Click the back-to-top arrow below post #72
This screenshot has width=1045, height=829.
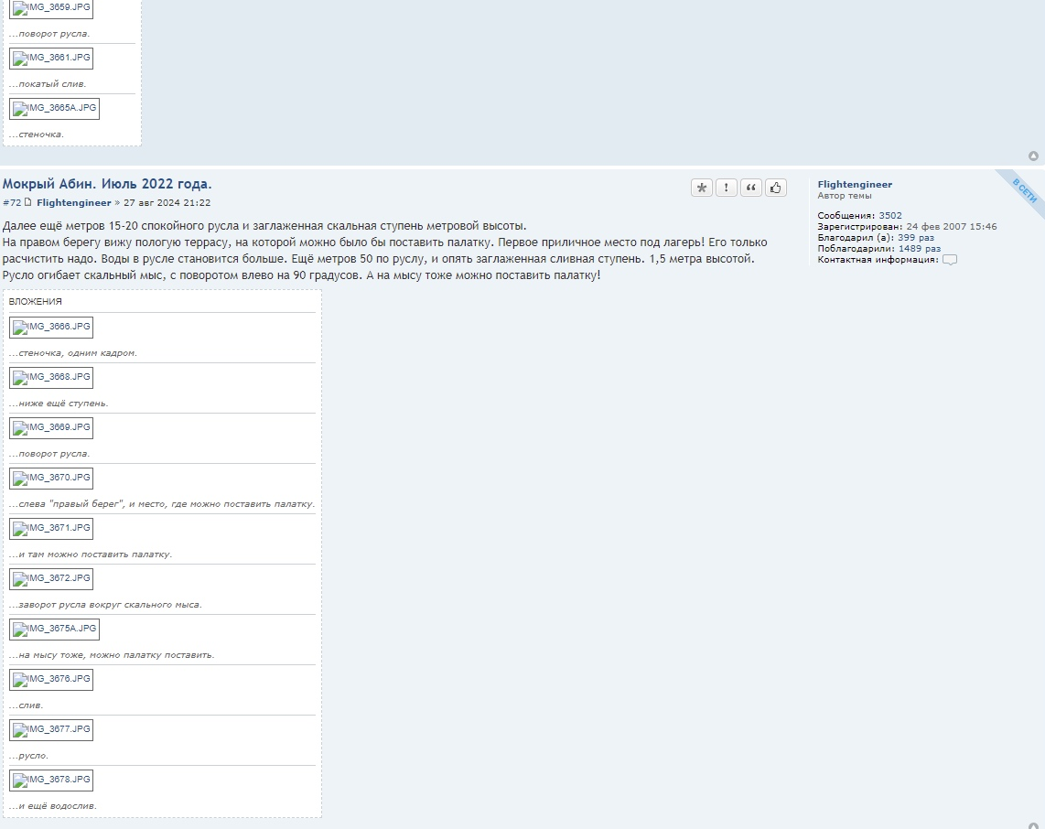pyautogui.click(x=1034, y=825)
